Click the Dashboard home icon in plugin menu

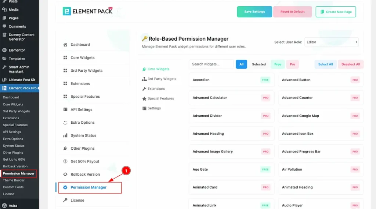65,45
